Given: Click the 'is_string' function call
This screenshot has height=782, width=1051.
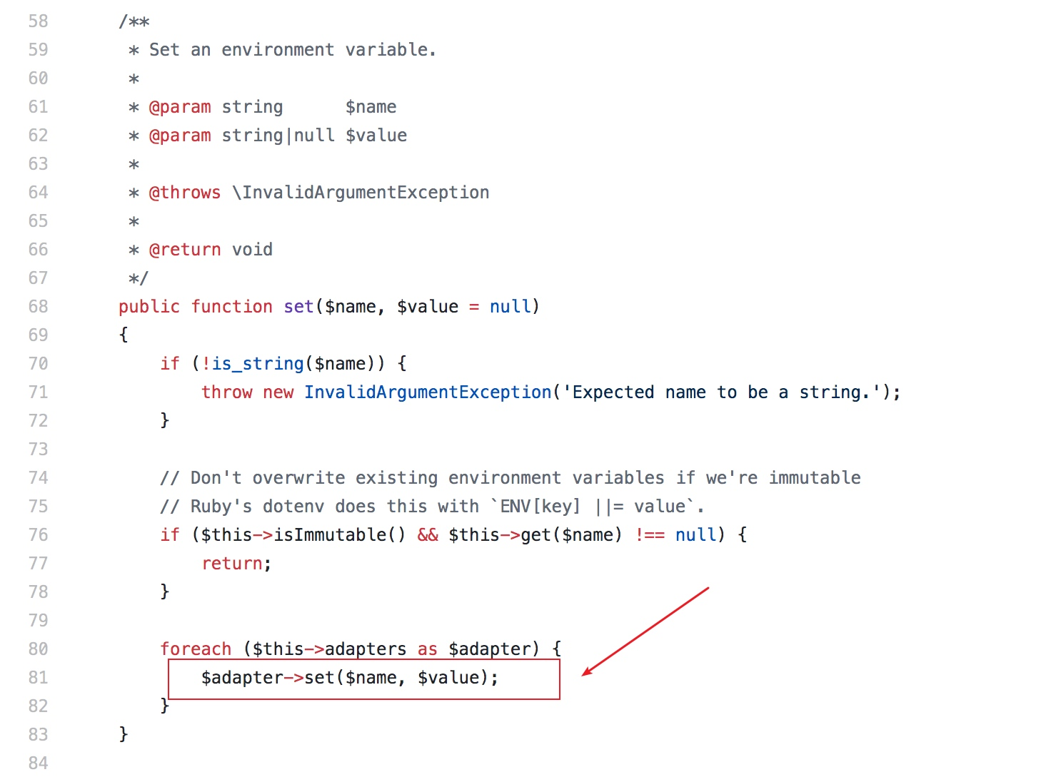Looking at the screenshot, I should (258, 364).
